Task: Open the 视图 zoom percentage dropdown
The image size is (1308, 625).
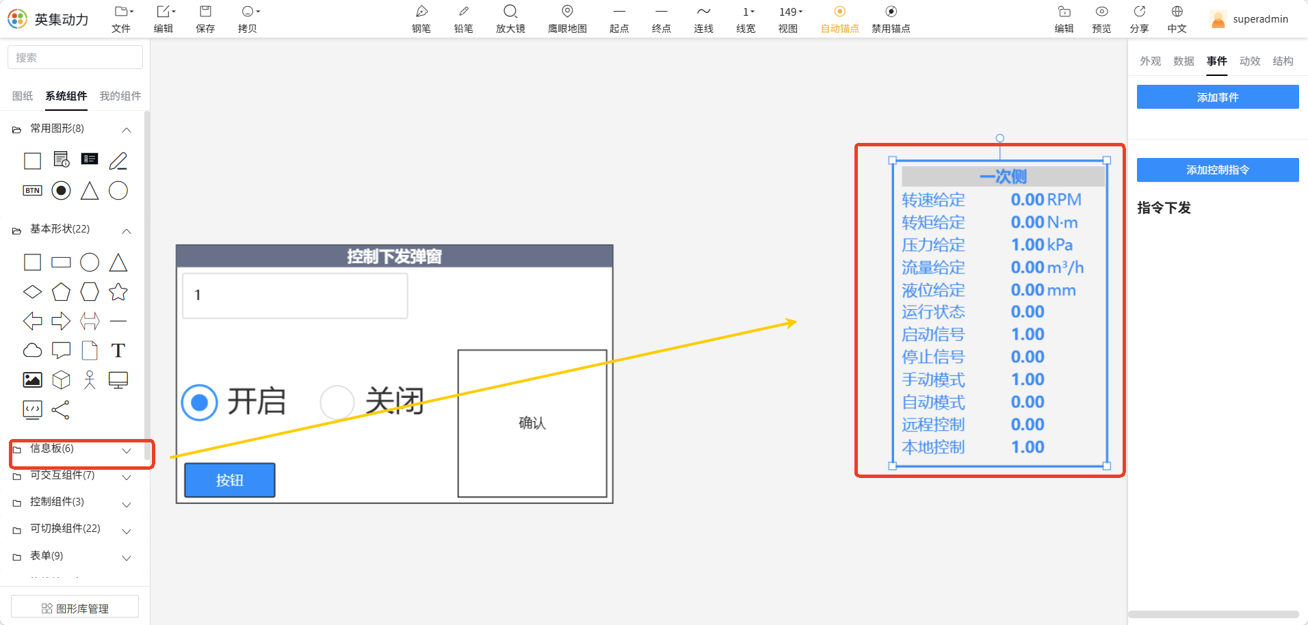Action: tap(789, 18)
